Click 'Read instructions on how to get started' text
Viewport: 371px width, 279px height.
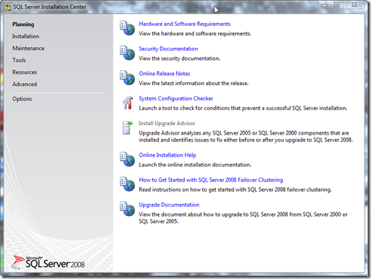235,190
